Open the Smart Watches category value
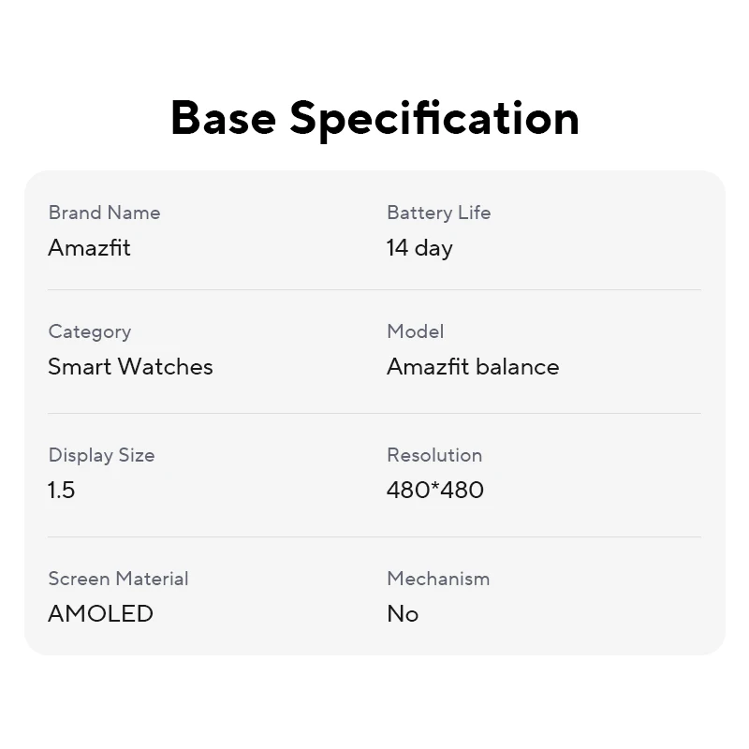 click(130, 366)
